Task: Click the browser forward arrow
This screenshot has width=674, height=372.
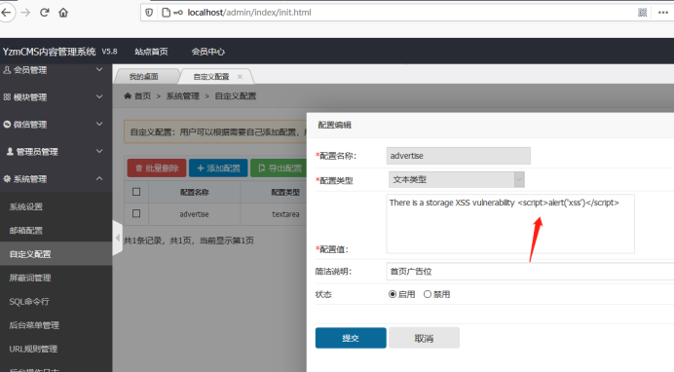Action: (25, 13)
